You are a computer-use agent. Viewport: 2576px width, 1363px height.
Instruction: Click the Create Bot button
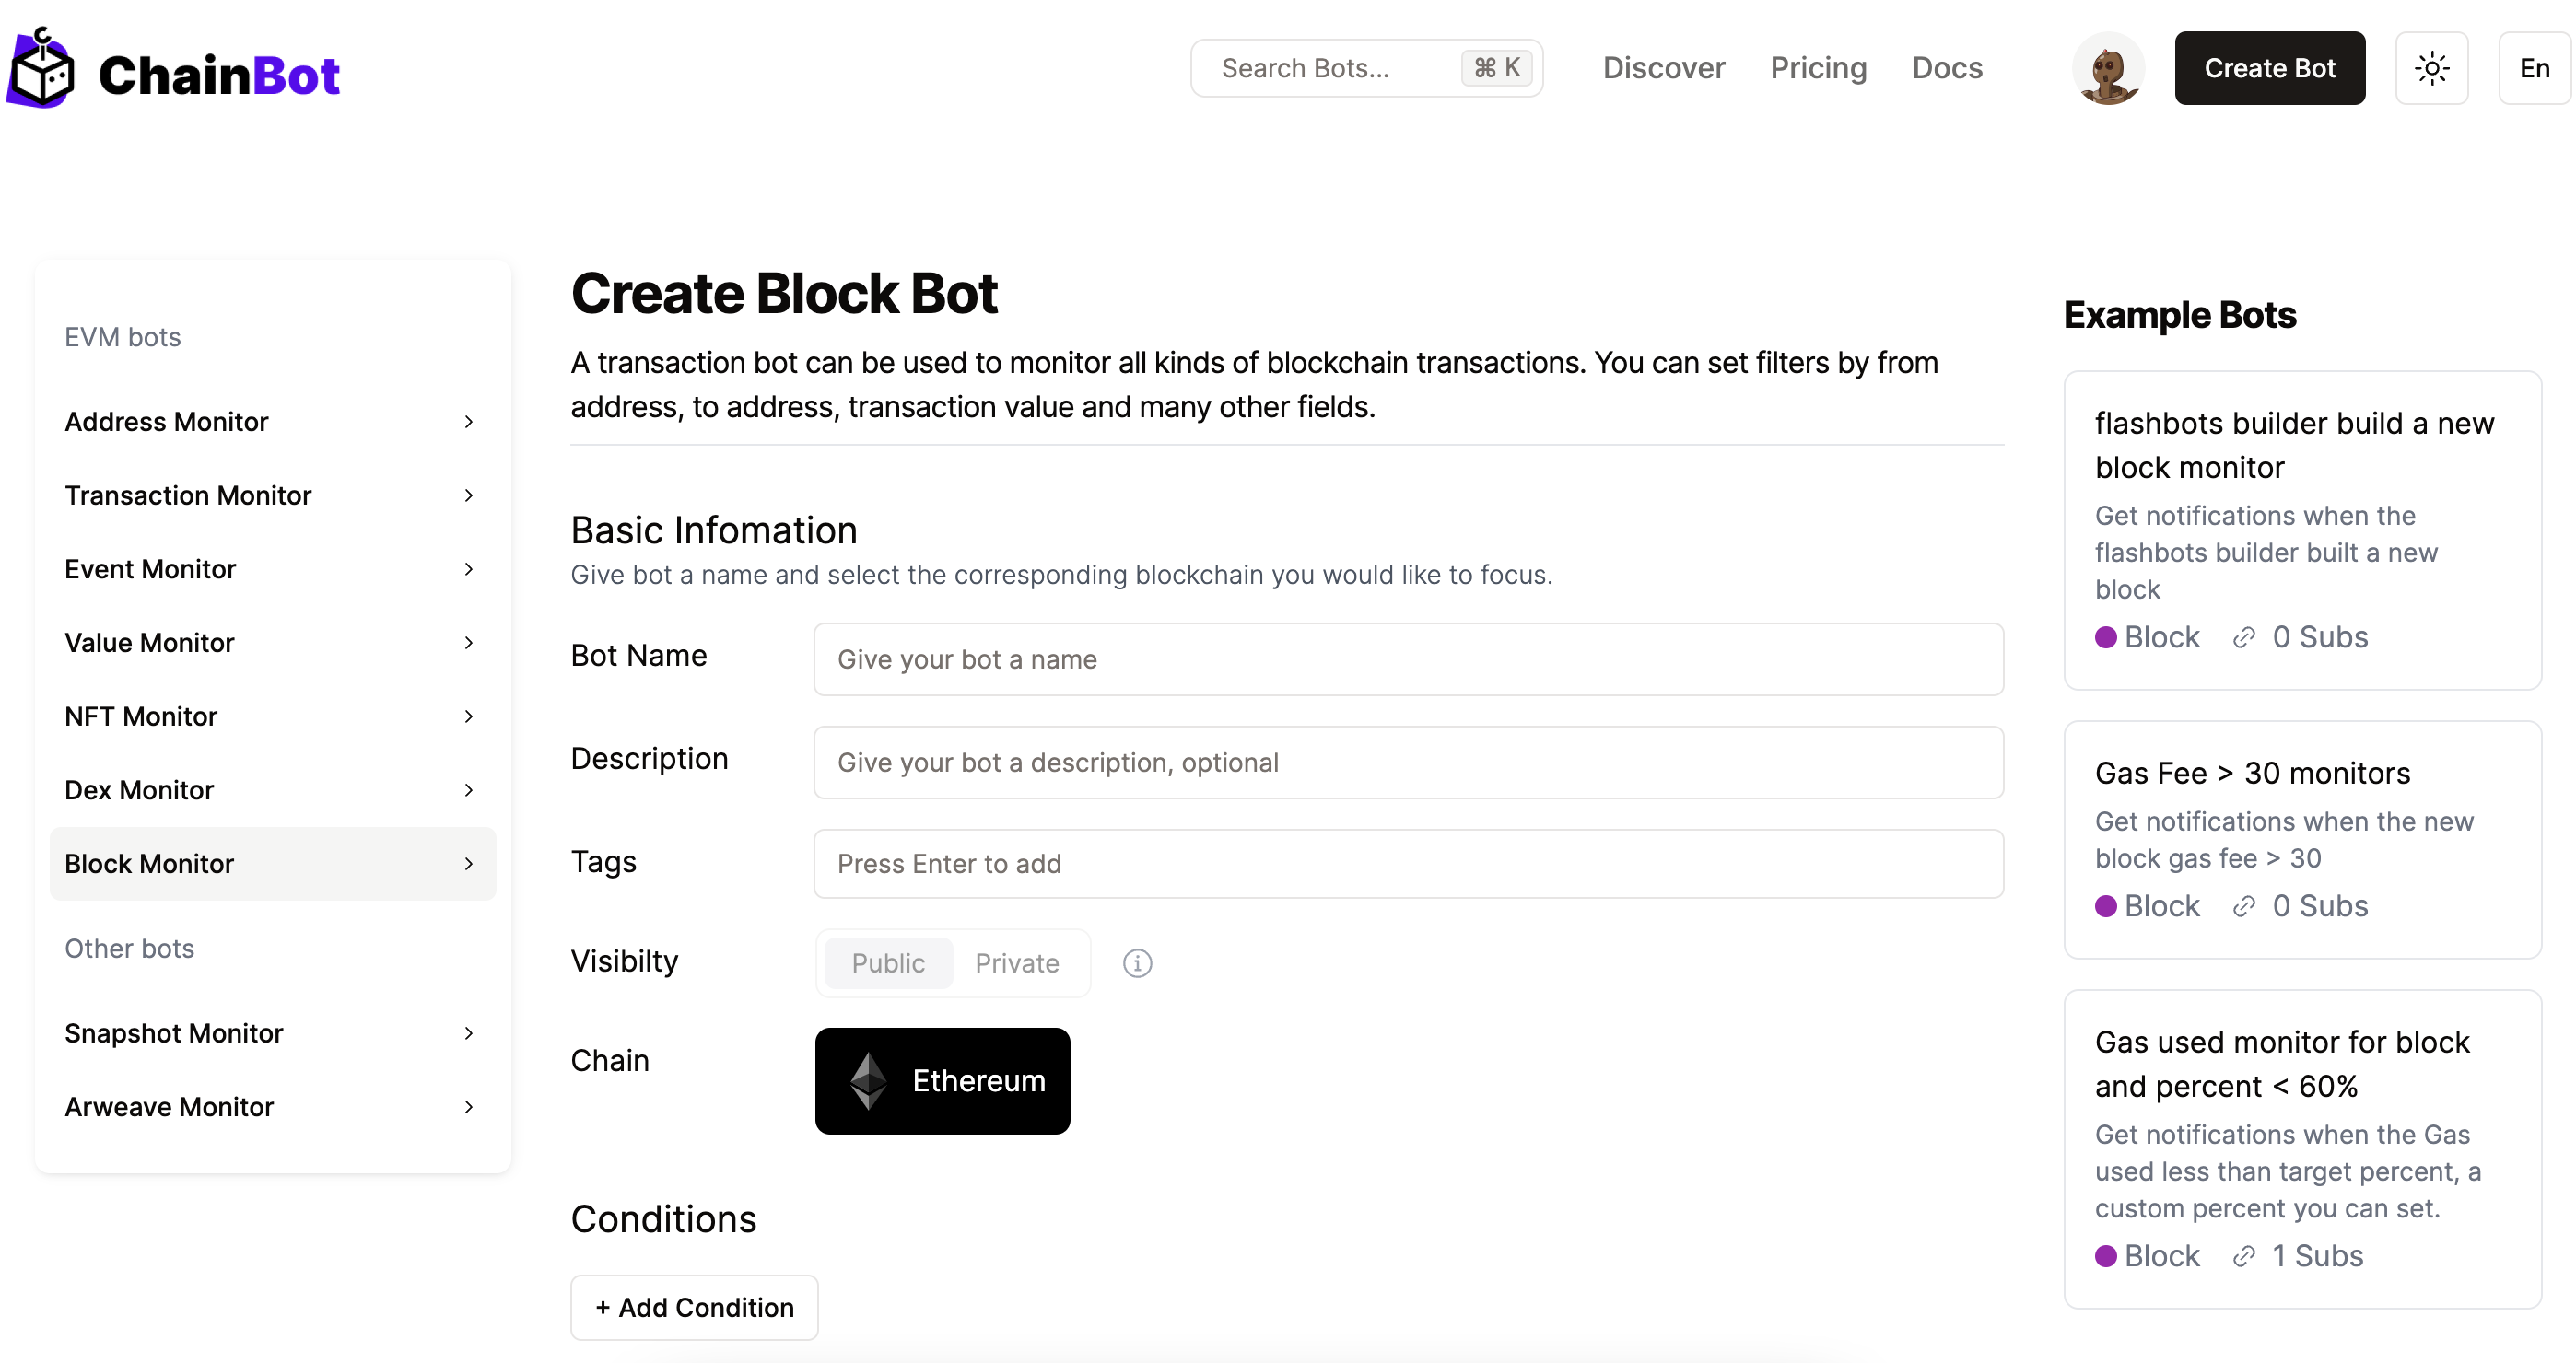coord(2268,68)
